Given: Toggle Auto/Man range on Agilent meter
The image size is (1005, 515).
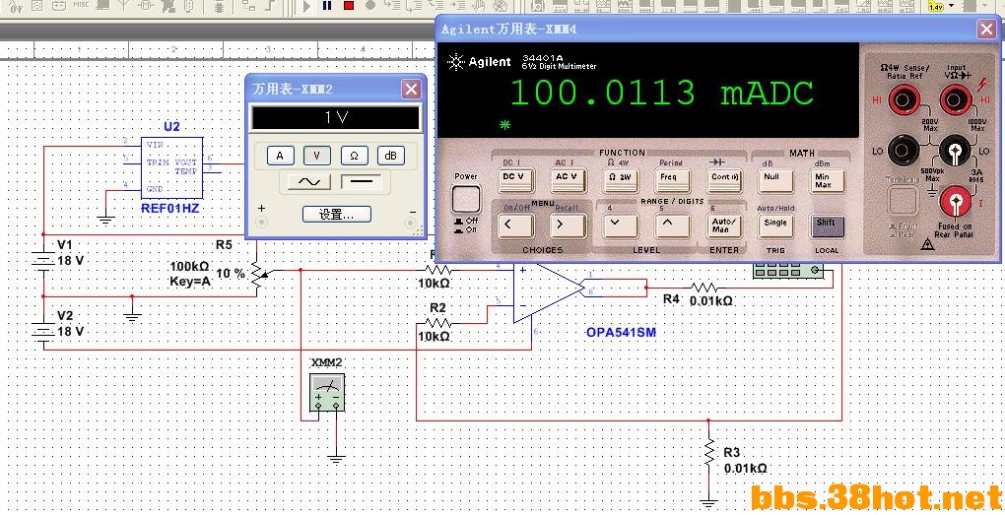Looking at the screenshot, I should click(x=724, y=226).
